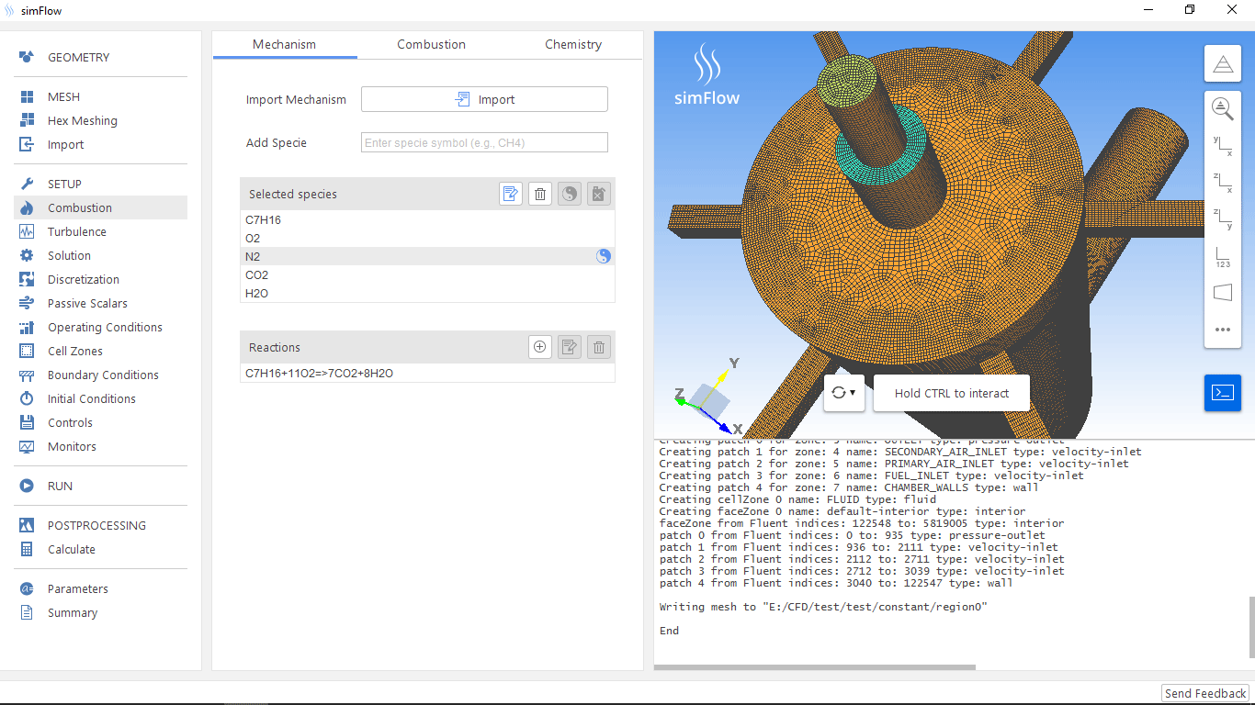Click edit icon in Selected species header
Screen dimensions: 1255x705
click(x=511, y=194)
